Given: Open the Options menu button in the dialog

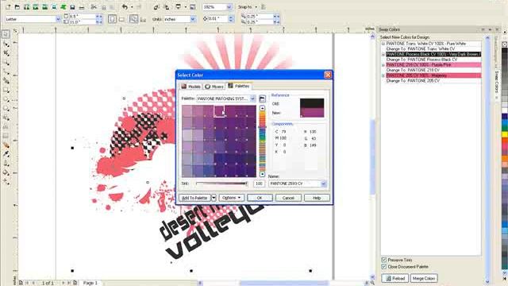Looking at the screenshot, I should point(231,198).
